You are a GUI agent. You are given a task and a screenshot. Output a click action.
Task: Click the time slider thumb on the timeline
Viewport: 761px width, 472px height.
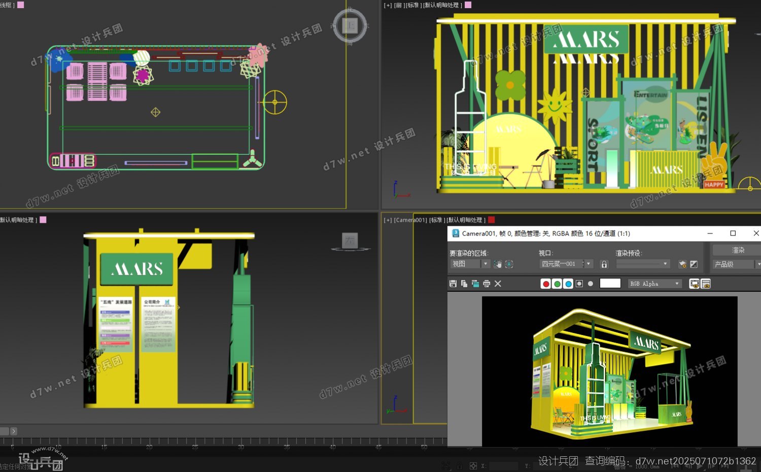(5, 431)
